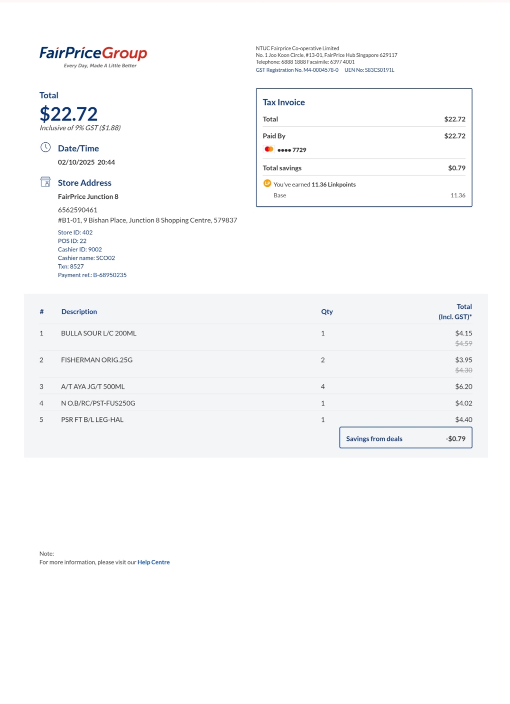Click the Tax Invoice heading
The image size is (510, 704).
[284, 102]
